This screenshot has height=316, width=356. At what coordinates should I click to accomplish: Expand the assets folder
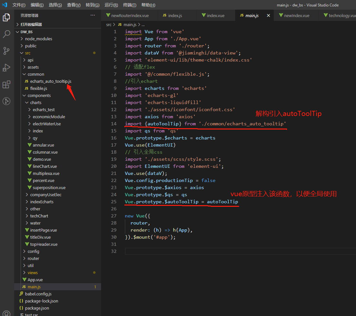[58, 67]
